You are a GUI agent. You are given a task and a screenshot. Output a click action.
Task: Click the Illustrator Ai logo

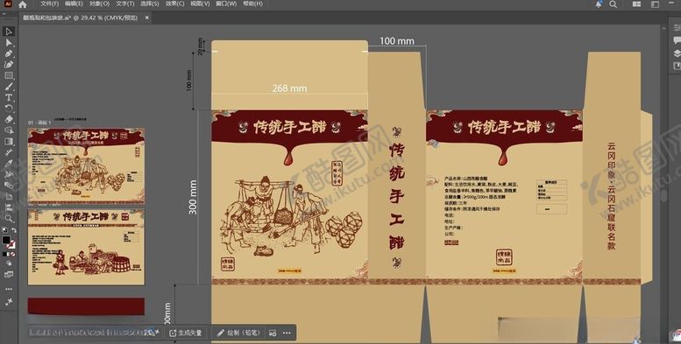(x=9, y=4)
